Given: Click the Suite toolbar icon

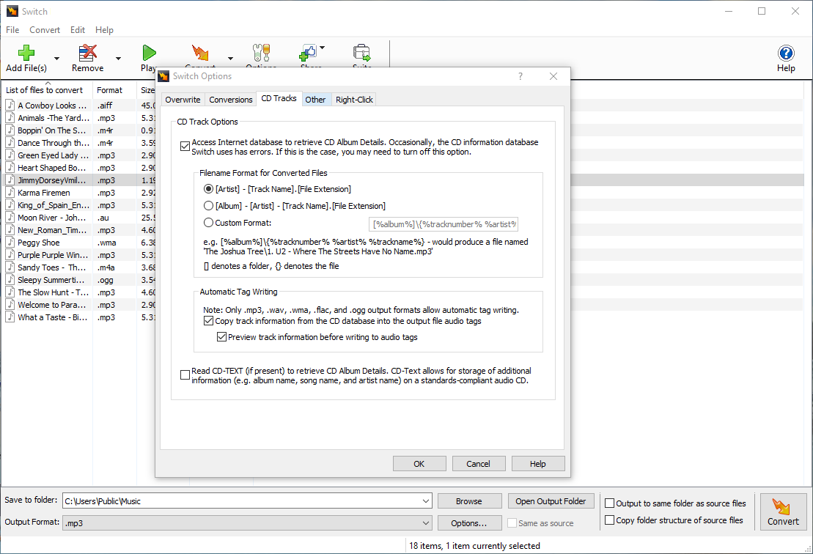Looking at the screenshot, I should (x=361, y=52).
